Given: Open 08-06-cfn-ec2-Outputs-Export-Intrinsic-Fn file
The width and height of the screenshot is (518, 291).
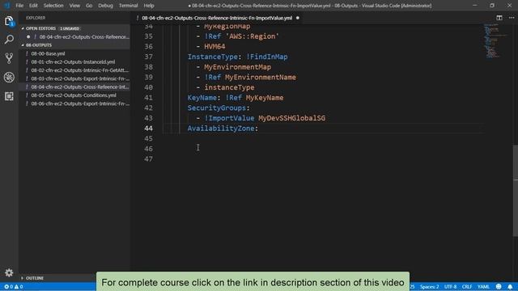Looking at the screenshot, I should [80, 103].
